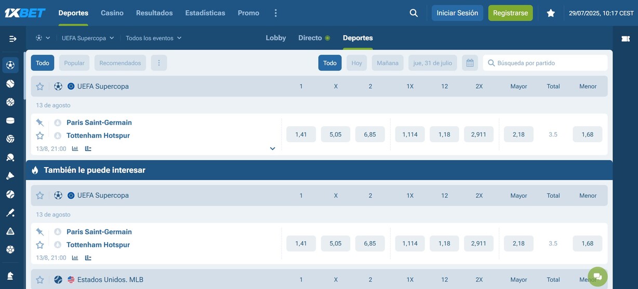Image resolution: width=638 pixels, height=289 pixels.
Task: Open statistics chart icon in También le puede interesar match
Action: pyautogui.click(x=75, y=258)
